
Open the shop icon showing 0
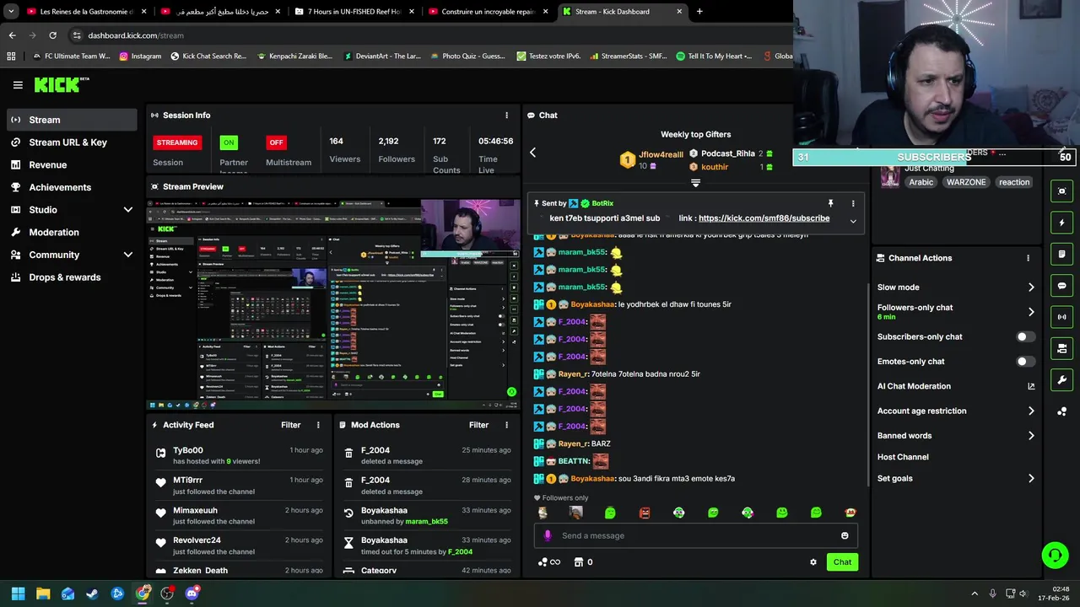(583, 562)
